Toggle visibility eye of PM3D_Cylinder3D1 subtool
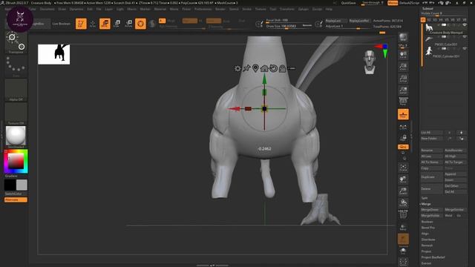Image resolution: width=475 pixels, height=267 pixels. pyautogui.click(x=465, y=48)
